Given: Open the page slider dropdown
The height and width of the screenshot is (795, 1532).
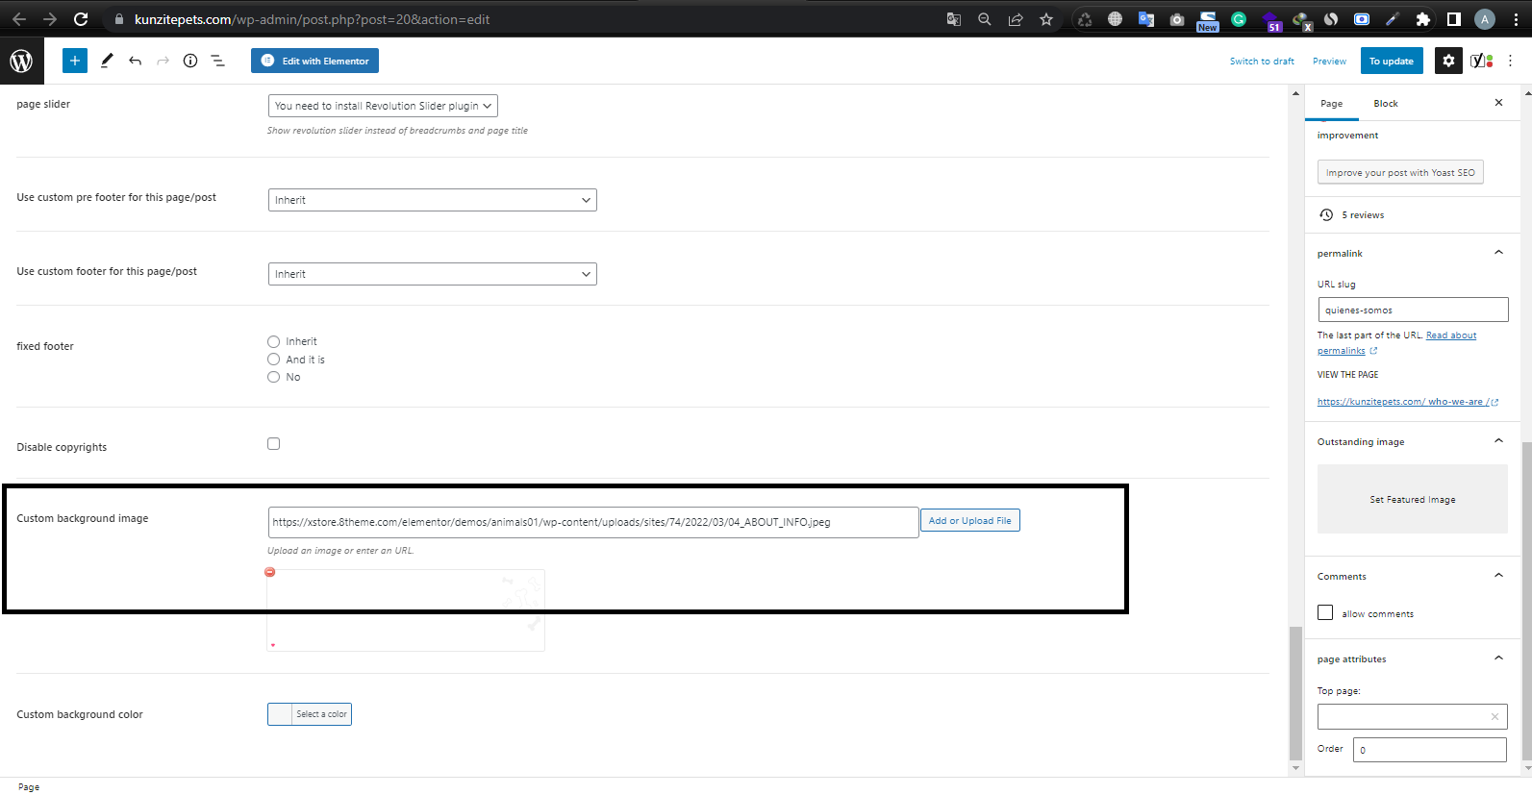Looking at the screenshot, I should [x=383, y=106].
